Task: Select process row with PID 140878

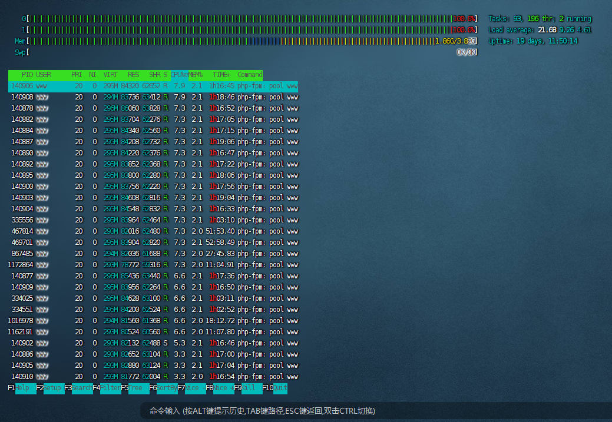Action: tap(153, 108)
